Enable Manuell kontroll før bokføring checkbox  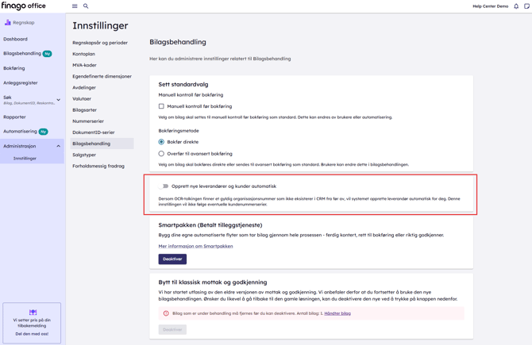(161, 106)
